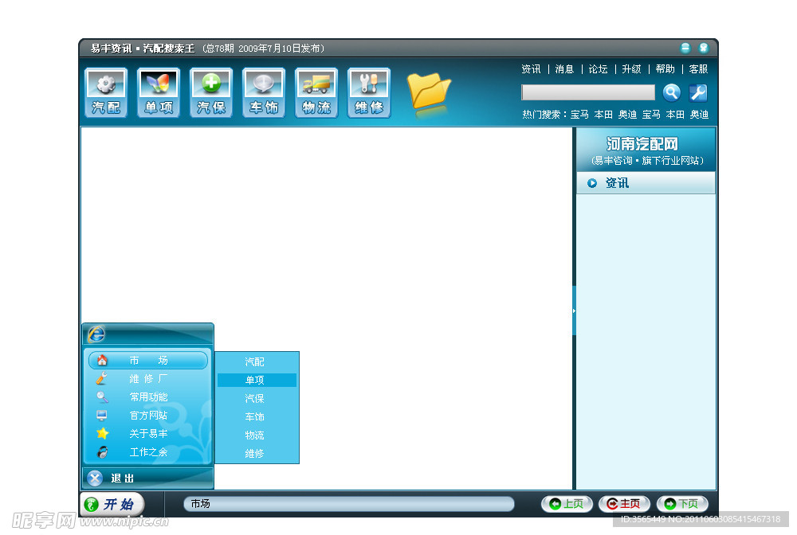Contact support via 客服 link

[x=698, y=69]
